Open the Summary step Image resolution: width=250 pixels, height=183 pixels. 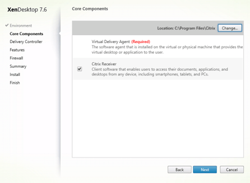click(18, 66)
